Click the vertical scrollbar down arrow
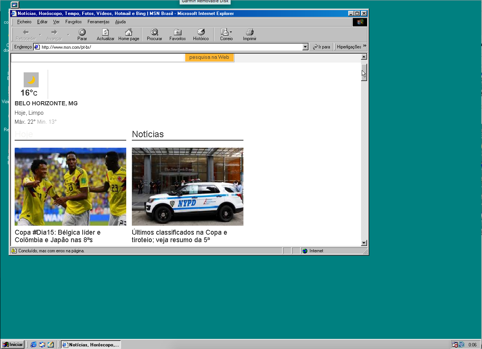 (364, 243)
